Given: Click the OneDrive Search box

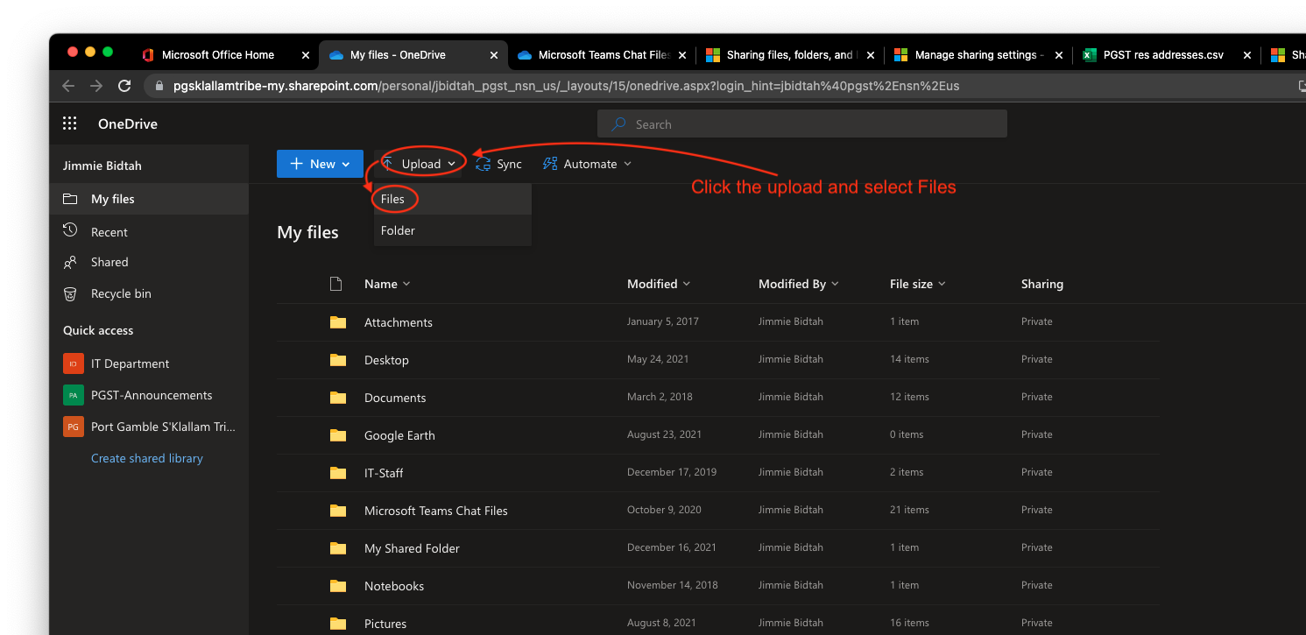Looking at the screenshot, I should coord(802,123).
